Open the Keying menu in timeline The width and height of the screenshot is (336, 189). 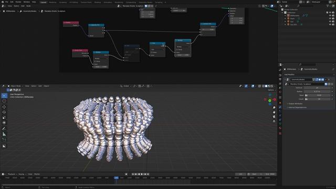point(22,174)
